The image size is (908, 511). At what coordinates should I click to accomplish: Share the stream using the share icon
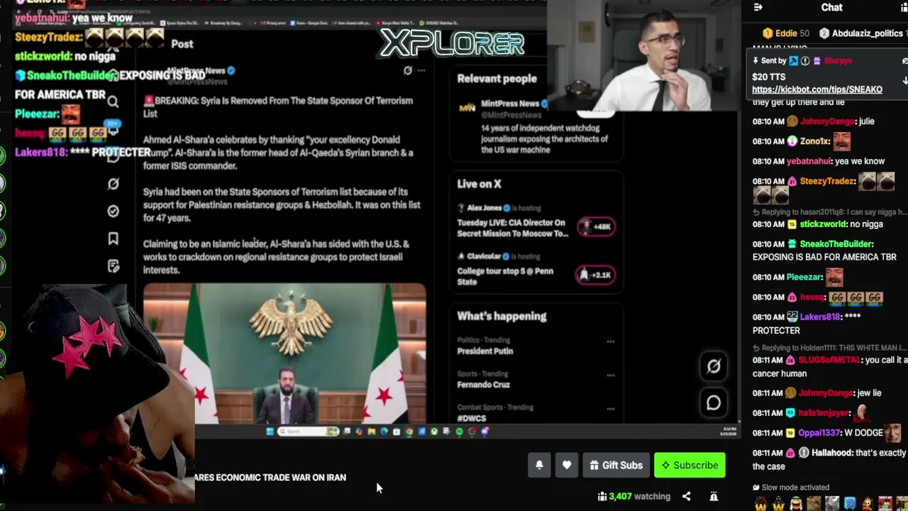pos(686,496)
